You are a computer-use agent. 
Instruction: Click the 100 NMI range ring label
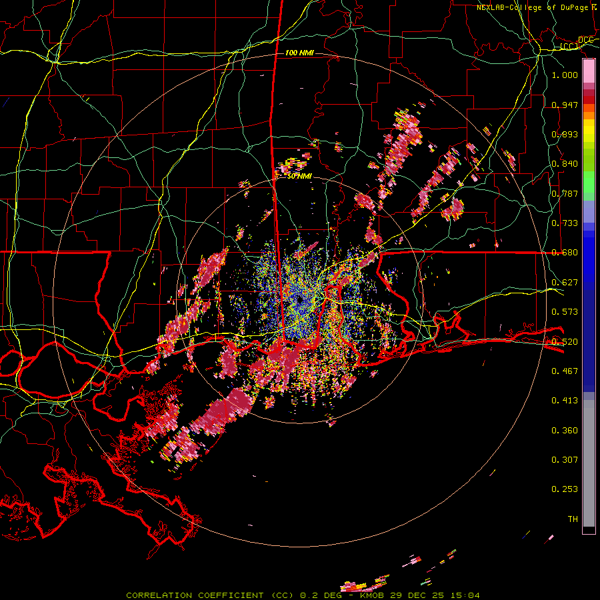click(x=299, y=53)
